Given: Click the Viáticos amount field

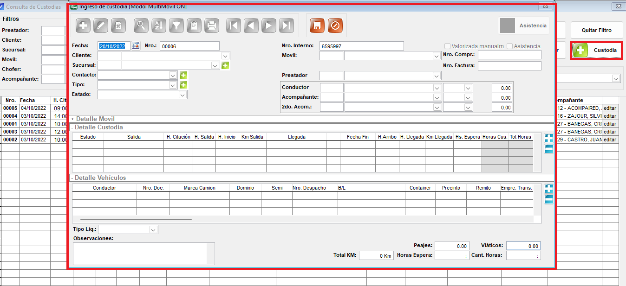Looking at the screenshot, I should tap(523, 246).
